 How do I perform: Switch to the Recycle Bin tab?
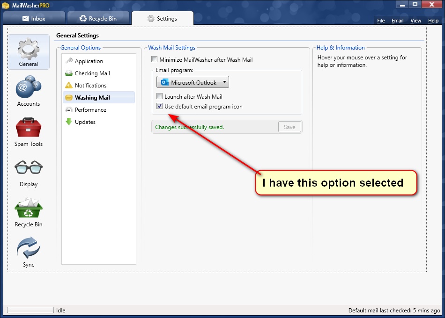(x=98, y=18)
